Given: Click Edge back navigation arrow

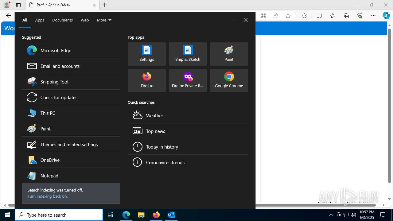Looking at the screenshot, I should tap(8, 16).
